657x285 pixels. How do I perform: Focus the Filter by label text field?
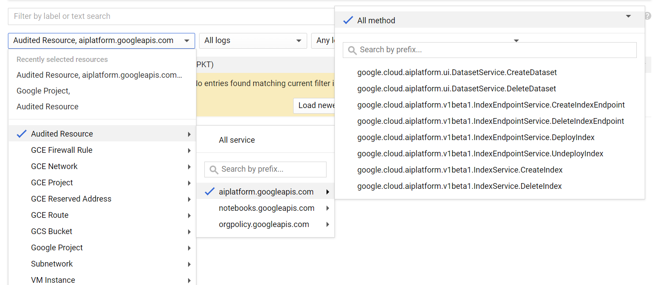coord(171,16)
